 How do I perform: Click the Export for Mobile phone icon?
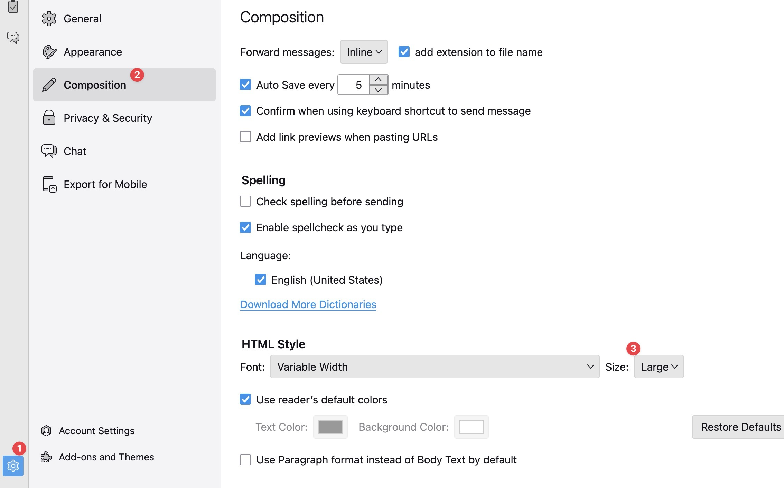click(x=49, y=184)
